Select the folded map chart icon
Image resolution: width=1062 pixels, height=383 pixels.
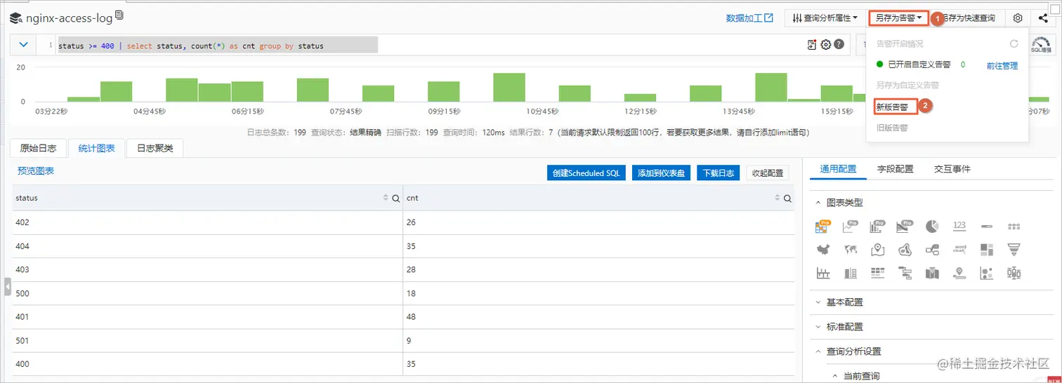(x=932, y=273)
